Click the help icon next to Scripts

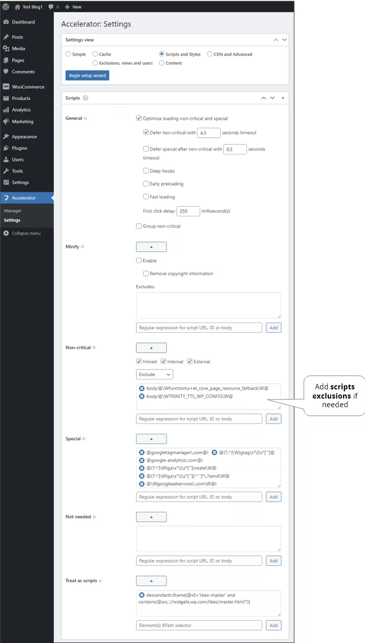coord(85,98)
